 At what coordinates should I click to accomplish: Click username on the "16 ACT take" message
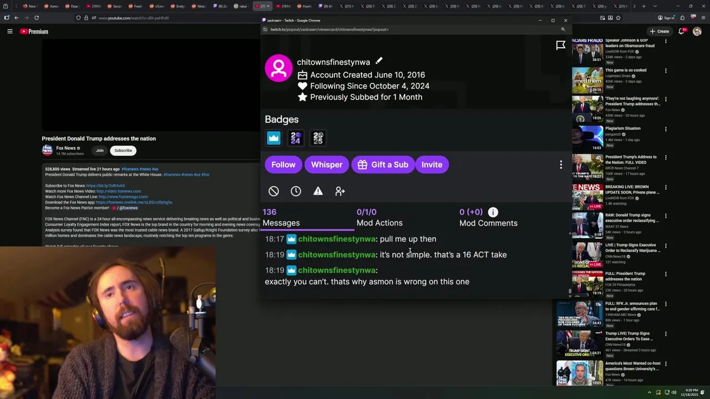coord(337,254)
